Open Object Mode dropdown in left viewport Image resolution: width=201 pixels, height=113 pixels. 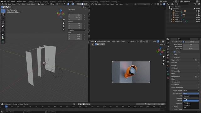click(x=11, y=4)
